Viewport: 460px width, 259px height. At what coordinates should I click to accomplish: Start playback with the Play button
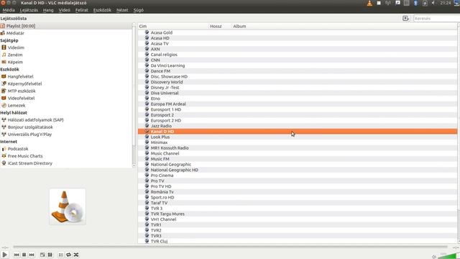coord(4,255)
